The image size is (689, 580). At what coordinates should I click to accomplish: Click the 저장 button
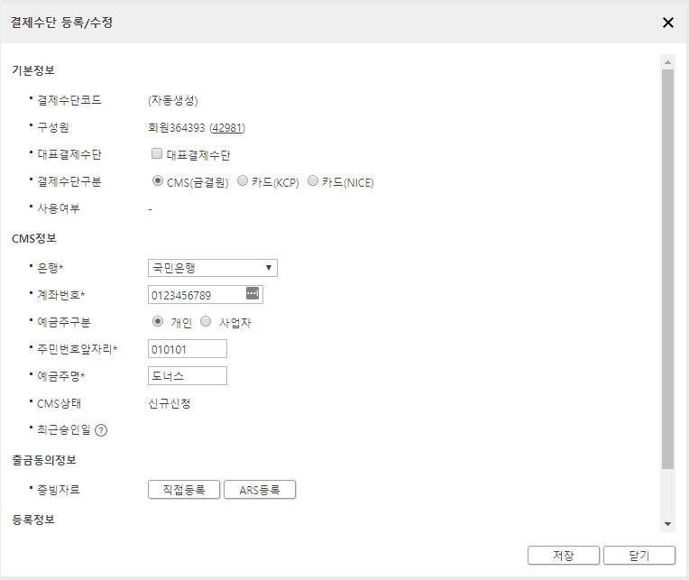click(x=564, y=556)
